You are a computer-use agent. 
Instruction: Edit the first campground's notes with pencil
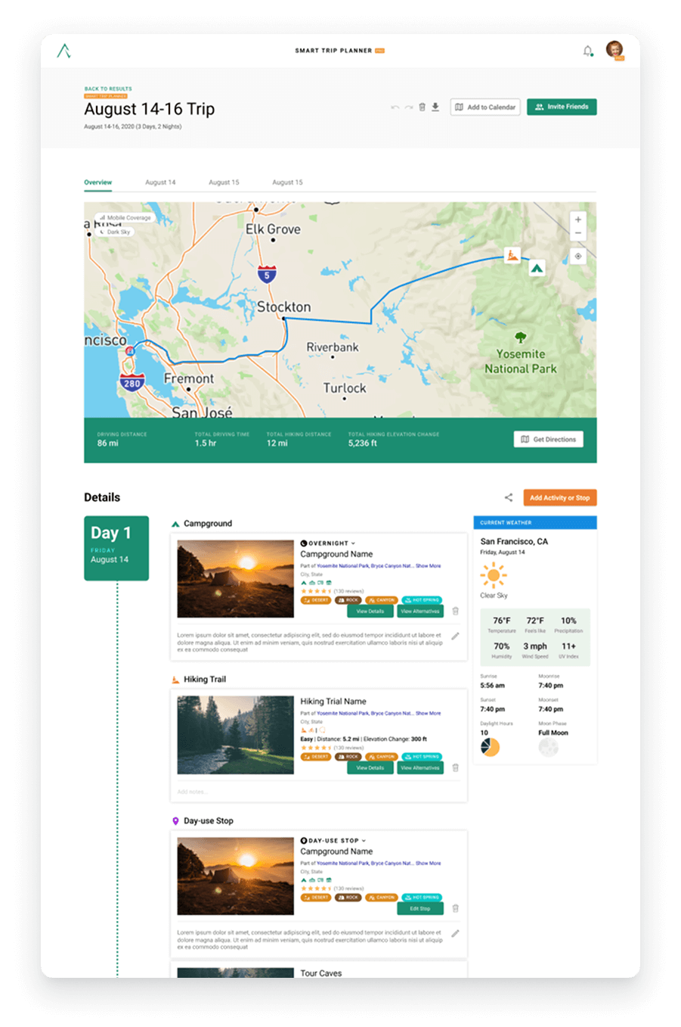tap(455, 636)
